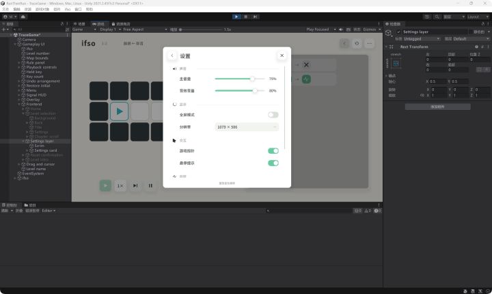Click the Game view mute audio speaker icon

(x=341, y=29)
